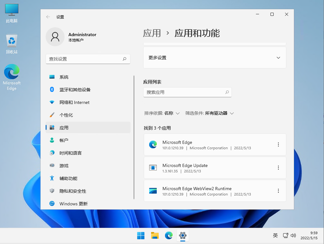Screen dimensions: 324x244
Task: Click the Bluetooth icon in sidebar
Action: 52,89
